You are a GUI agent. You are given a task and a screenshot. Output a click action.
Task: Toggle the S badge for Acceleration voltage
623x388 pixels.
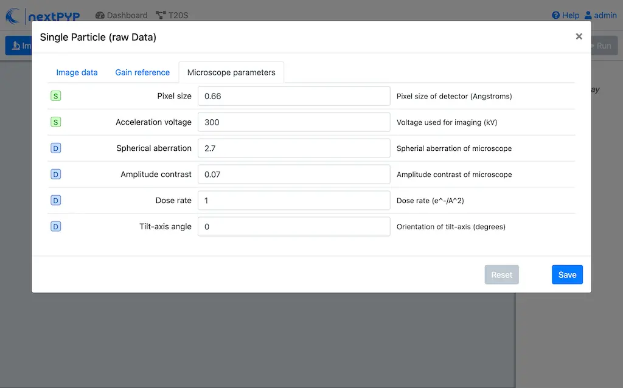tap(55, 122)
